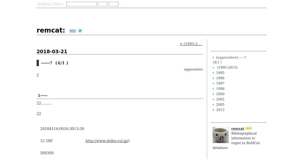This screenshot has height=159, width=303.
Task: Click the dark section marker before entry title
Action: tap(38, 63)
